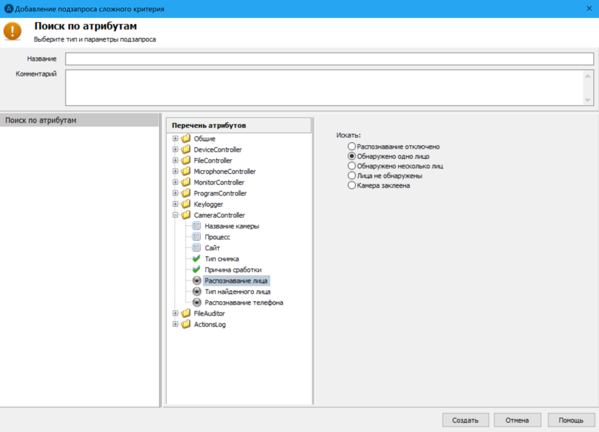
Task: Click the Комментарий scrollbar down arrow
Action: click(588, 100)
